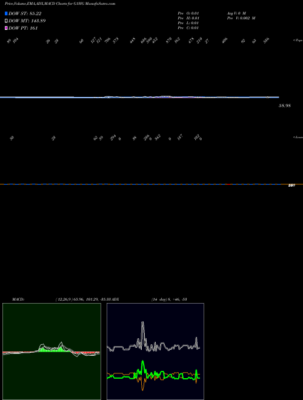
Task: Click the red marker on volume line
Action: pyautogui.click(x=229, y=184)
